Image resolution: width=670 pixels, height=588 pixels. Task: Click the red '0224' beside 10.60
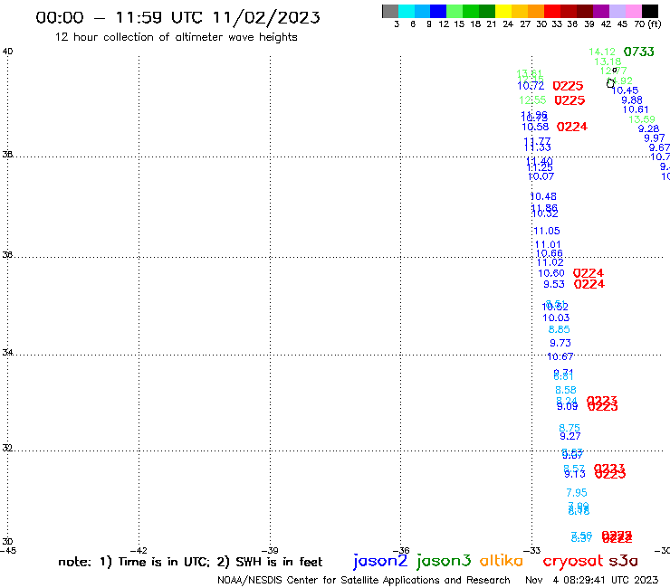pyautogui.click(x=589, y=273)
